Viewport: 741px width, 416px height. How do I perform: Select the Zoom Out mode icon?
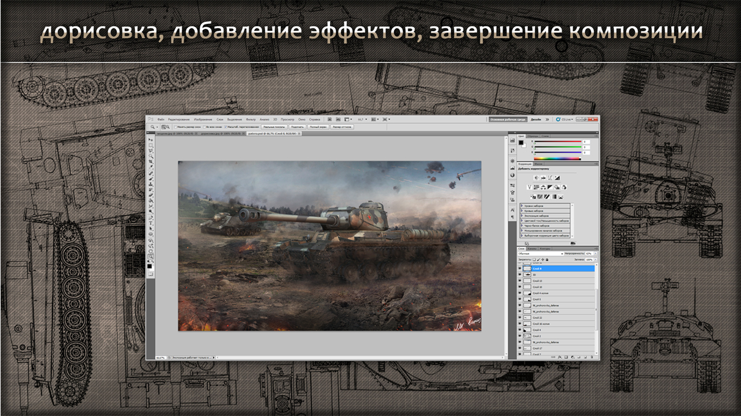(168, 127)
